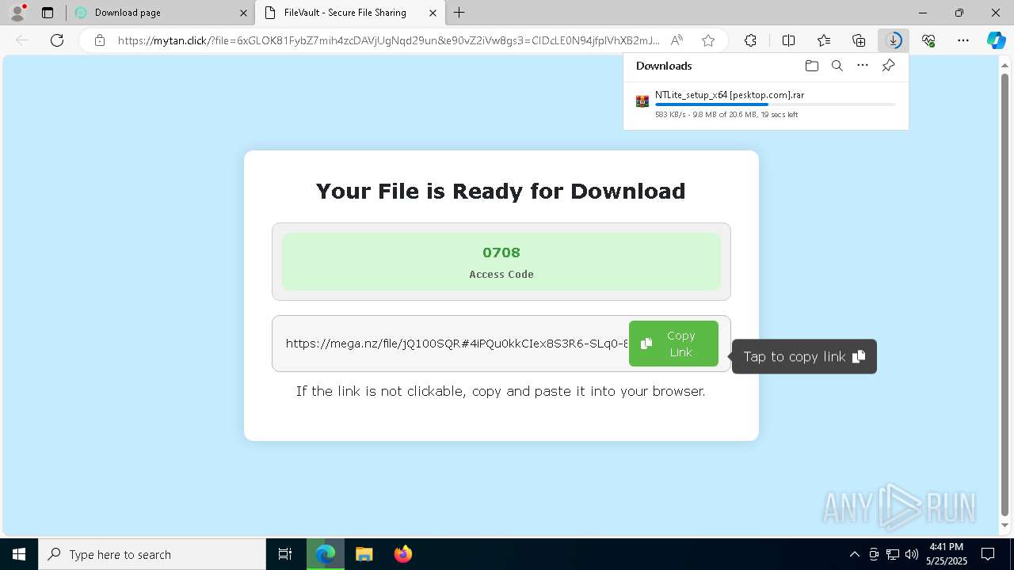Open downloads folder from Downloads panel
Viewport: 1014px width, 570px height.
tap(811, 66)
